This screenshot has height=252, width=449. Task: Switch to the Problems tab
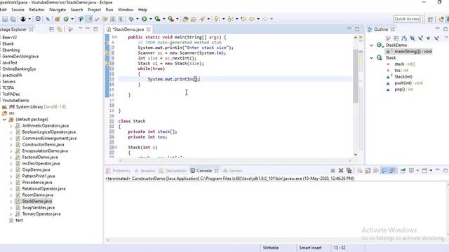tap(118, 171)
